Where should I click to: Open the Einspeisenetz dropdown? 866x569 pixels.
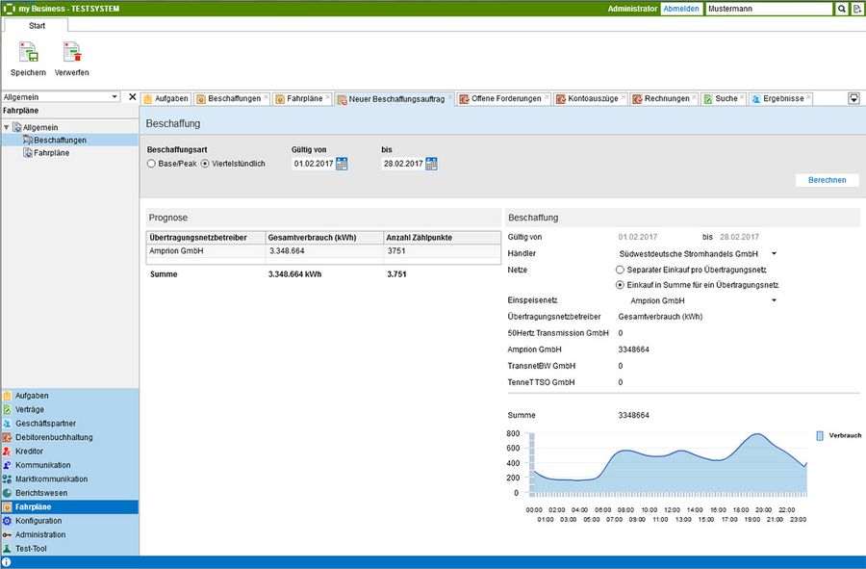(774, 301)
